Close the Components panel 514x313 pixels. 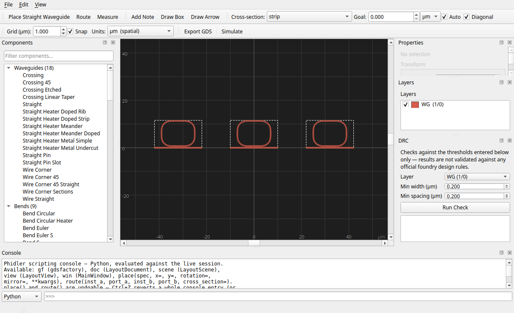tap(113, 43)
